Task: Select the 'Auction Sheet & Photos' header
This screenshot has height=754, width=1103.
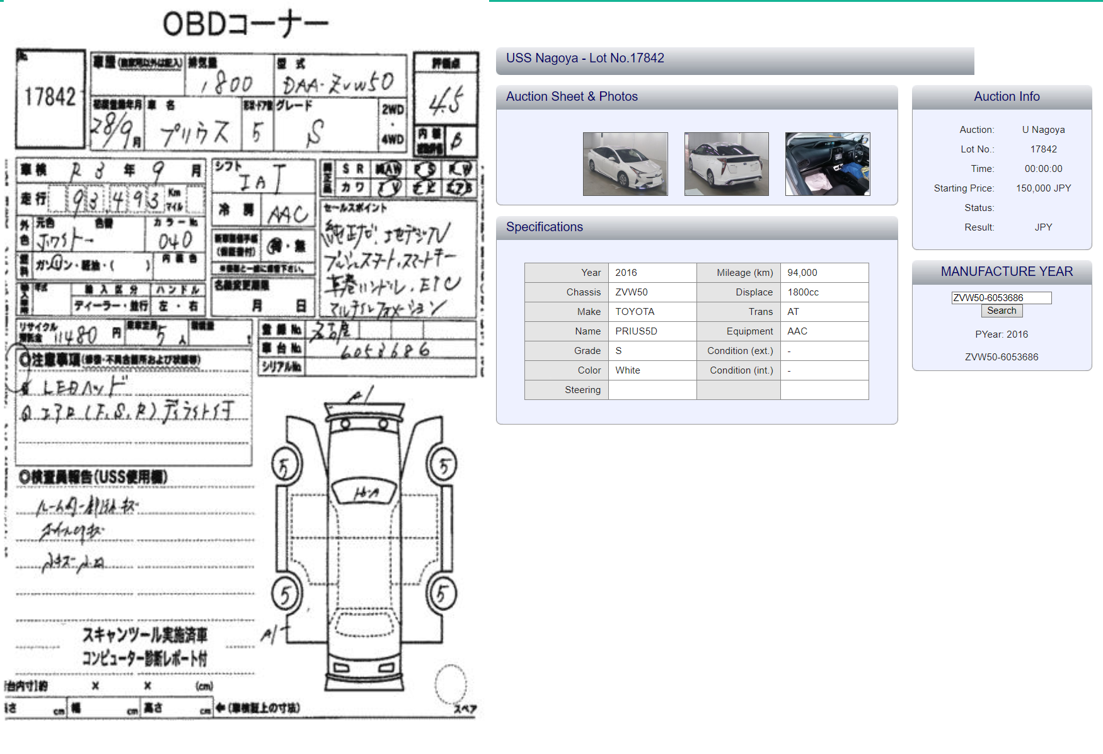Action: (x=572, y=96)
